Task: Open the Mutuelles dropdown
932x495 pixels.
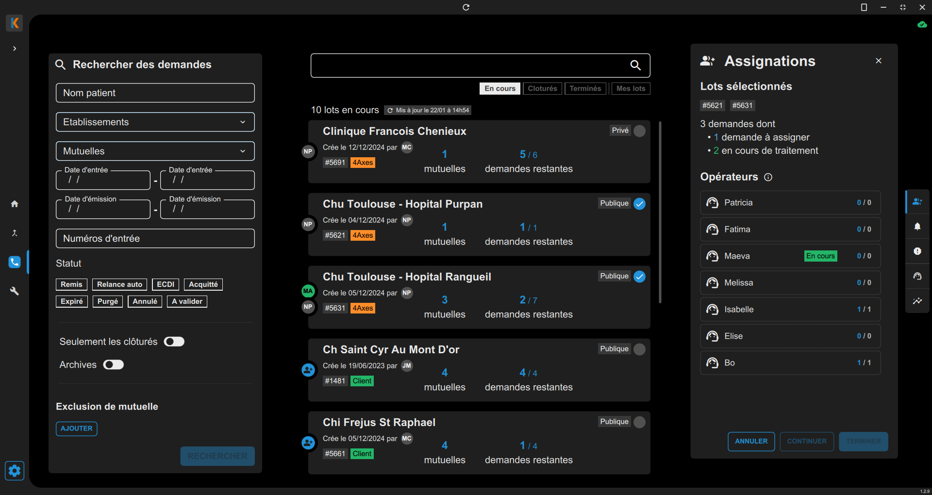Action: tap(155, 151)
